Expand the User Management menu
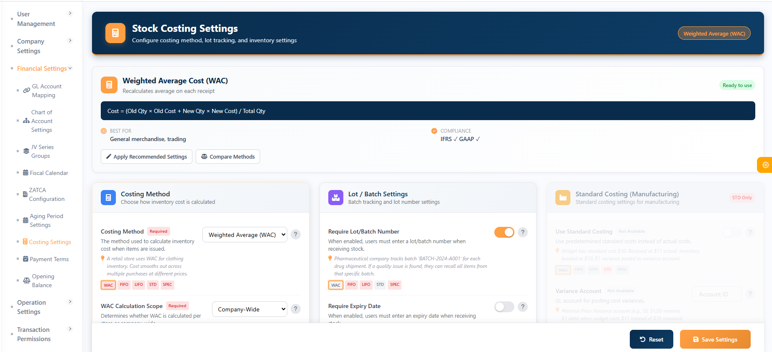The image size is (772, 352). click(41, 19)
